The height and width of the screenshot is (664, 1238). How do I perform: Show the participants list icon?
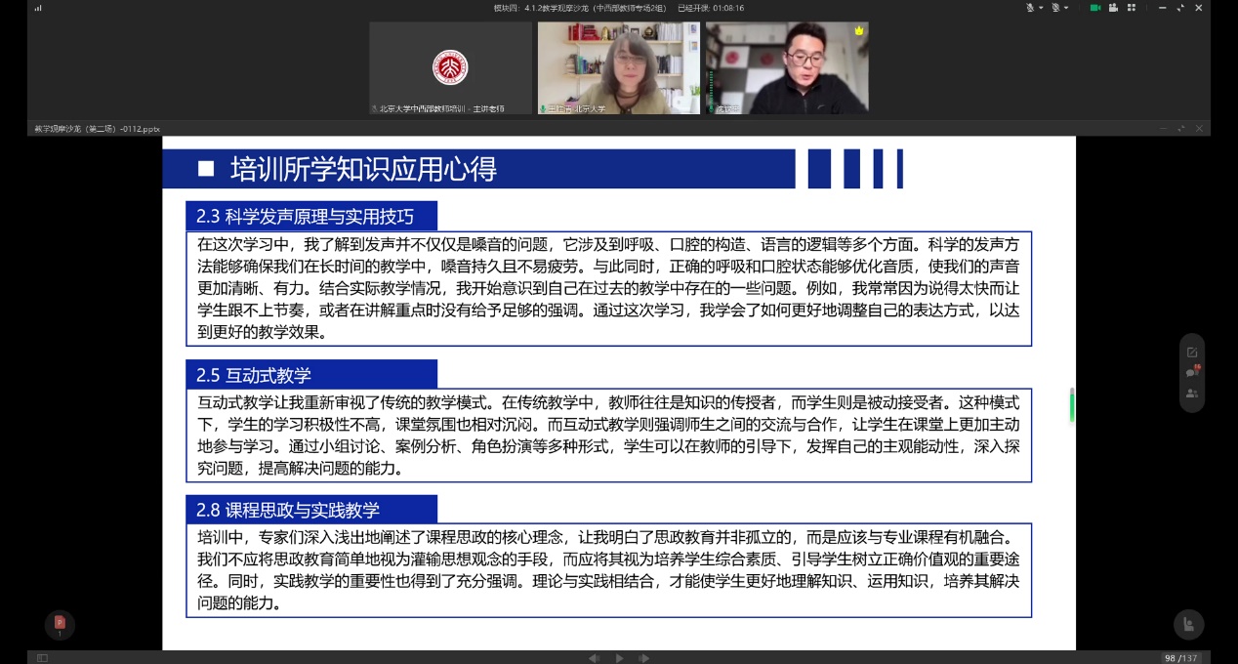click(1192, 394)
